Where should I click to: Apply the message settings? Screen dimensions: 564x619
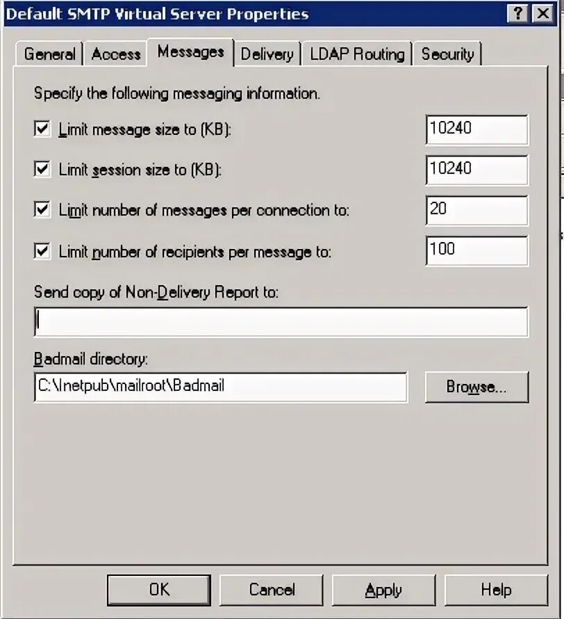(384, 590)
